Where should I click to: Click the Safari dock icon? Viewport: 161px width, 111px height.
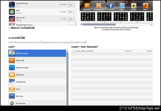point(122,6)
